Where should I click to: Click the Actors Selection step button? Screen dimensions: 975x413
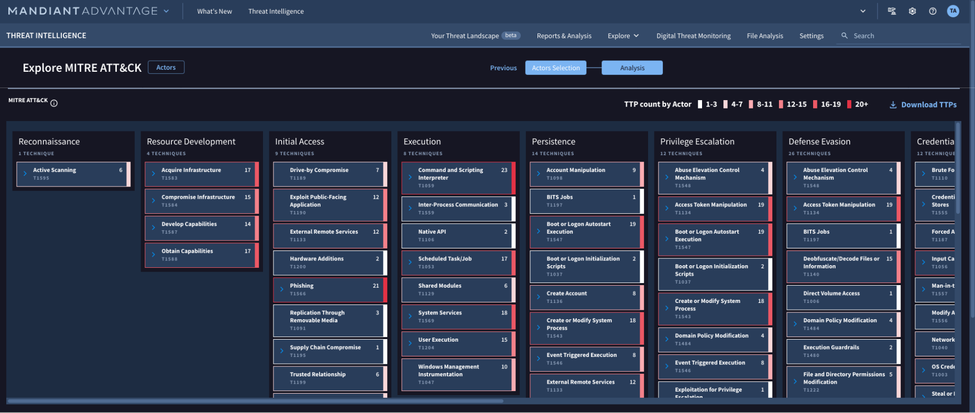[x=555, y=68]
